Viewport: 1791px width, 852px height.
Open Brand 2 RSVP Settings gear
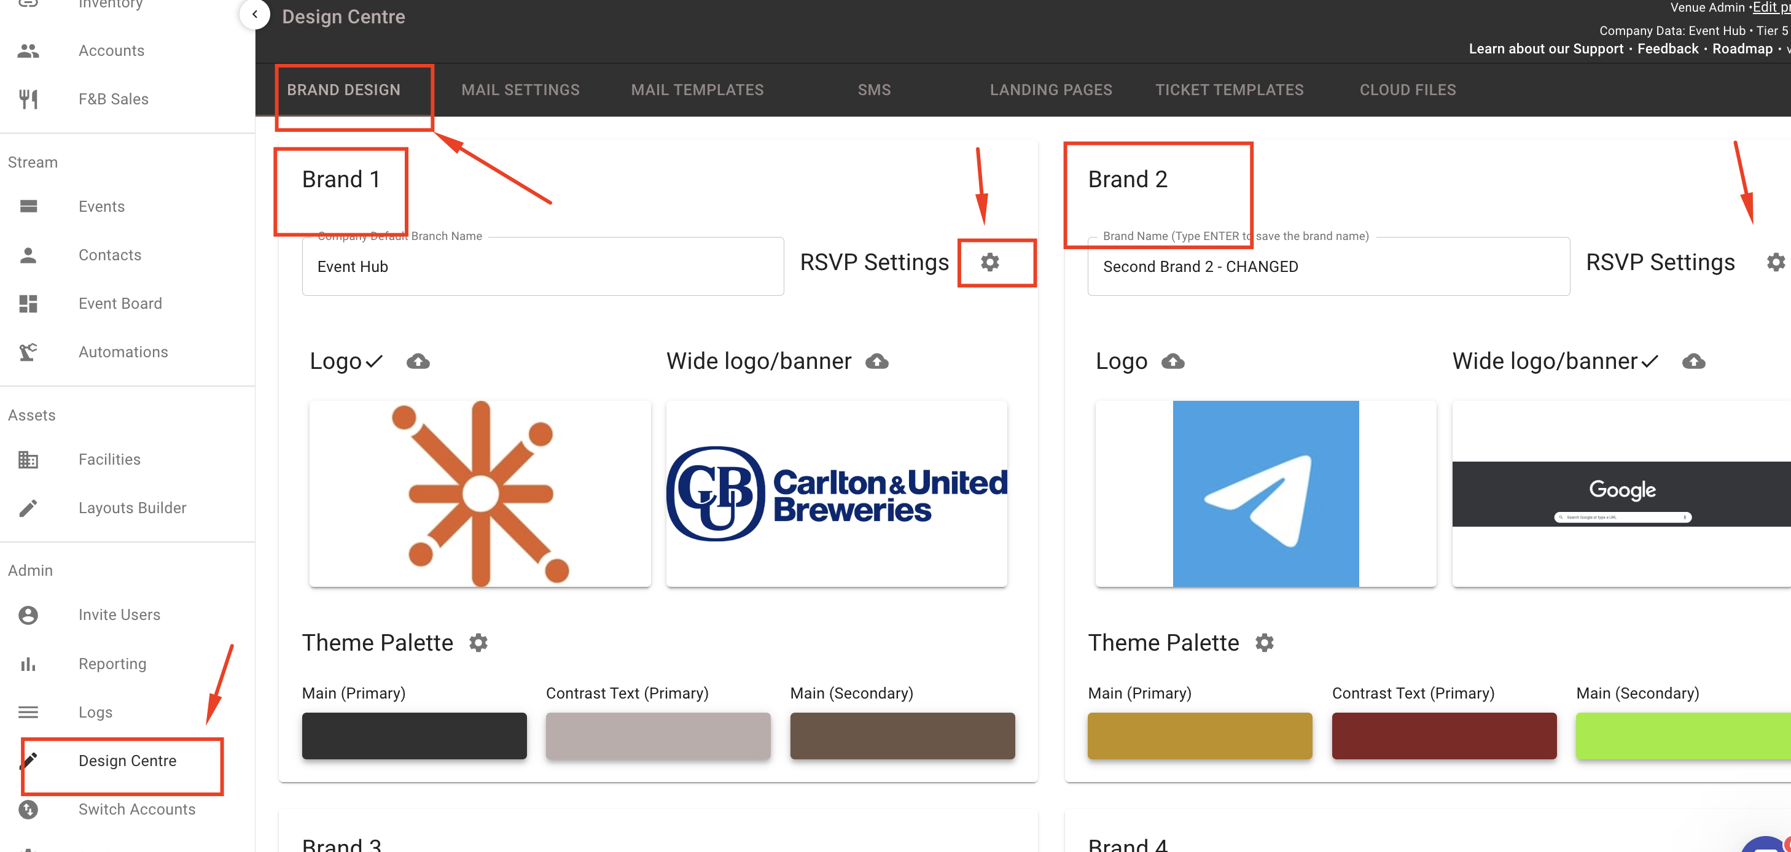1775,262
